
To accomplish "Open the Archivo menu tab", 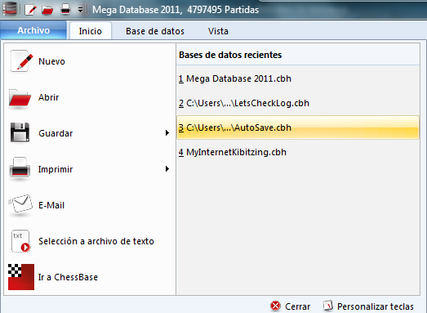I will point(33,30).
